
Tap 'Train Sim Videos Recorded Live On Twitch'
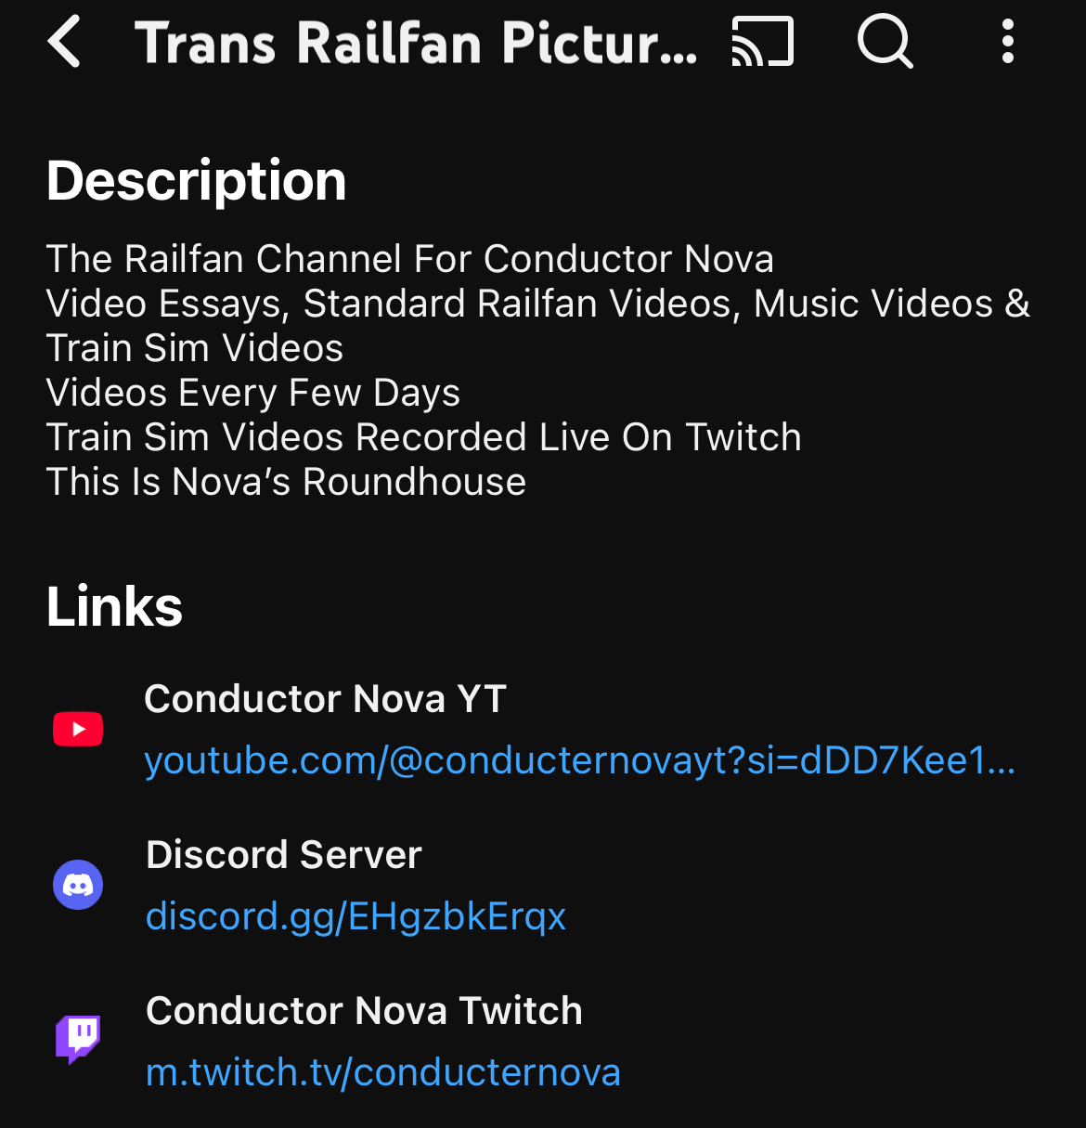(x=423, y=437)
